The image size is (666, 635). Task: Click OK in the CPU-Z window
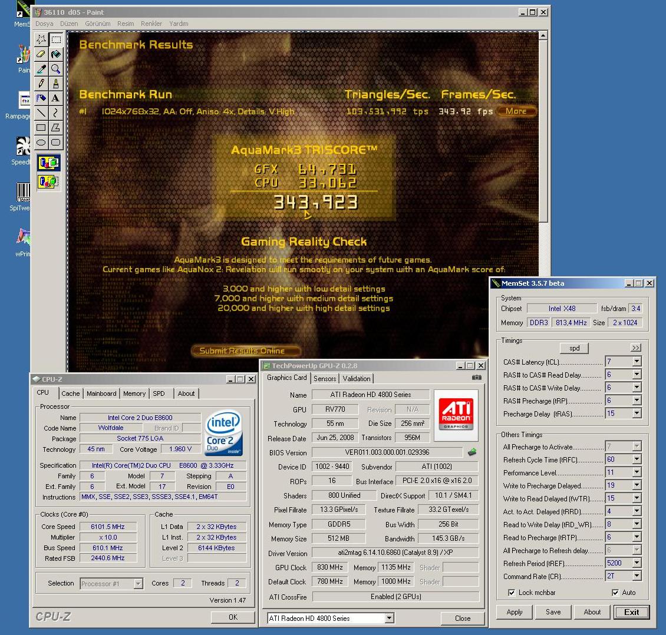tap(233, 617)
